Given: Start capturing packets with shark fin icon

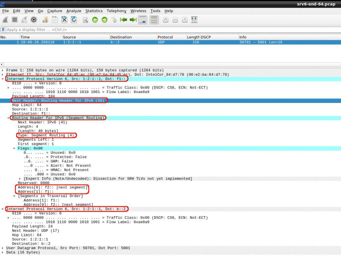Looking at the screenshot, I should [5, 20].
